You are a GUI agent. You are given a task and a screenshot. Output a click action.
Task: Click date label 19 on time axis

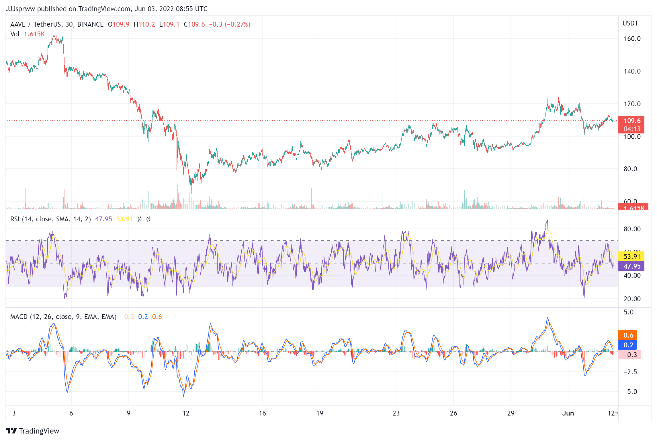pos(320,413)
